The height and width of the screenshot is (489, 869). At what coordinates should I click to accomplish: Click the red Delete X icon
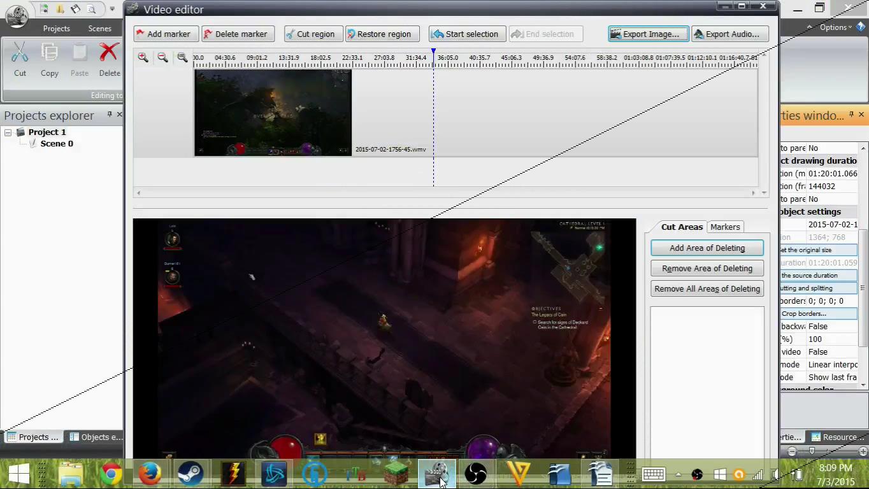tap(110, 53)
